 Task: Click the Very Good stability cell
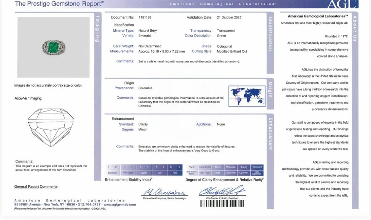tap(128, 173)
